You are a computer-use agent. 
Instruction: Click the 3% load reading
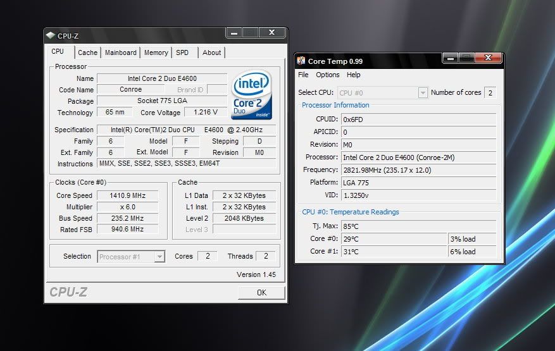click(472, 239)
